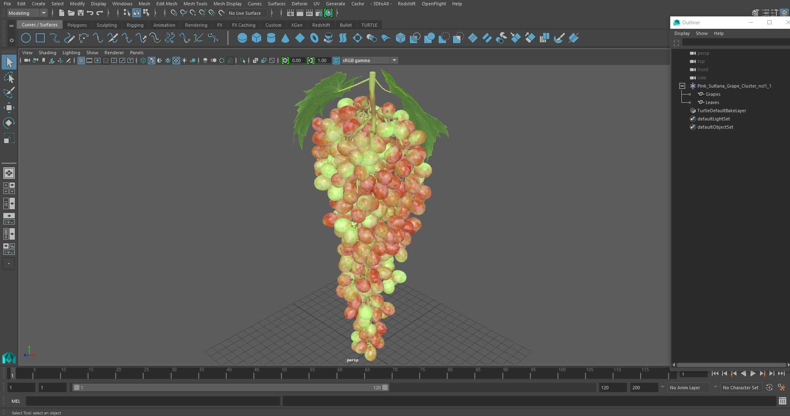Switch to the TURTLE shelf tab

[x=369, y=25]
